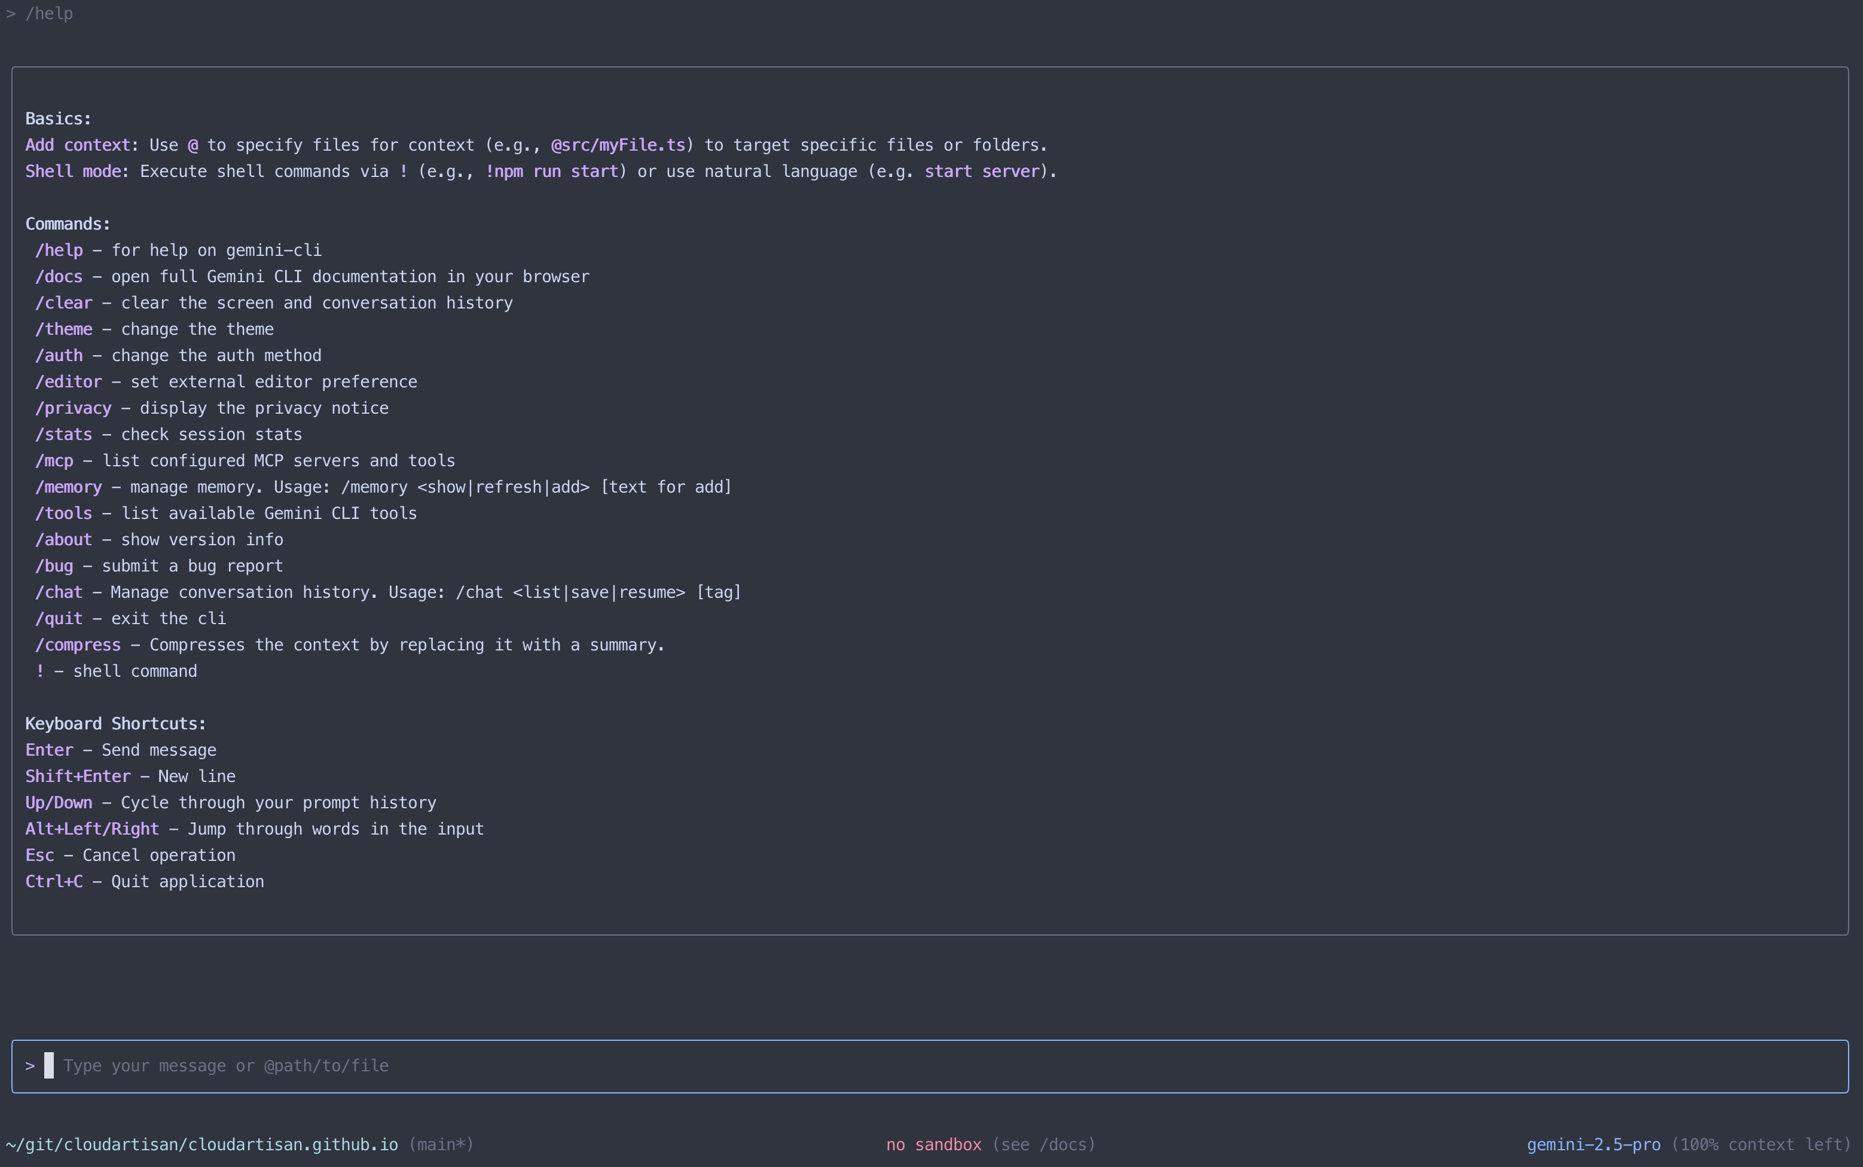Viewport: 1863px width, 1167px height.
Task: Click the '/help' command entry
Action: 178,250
